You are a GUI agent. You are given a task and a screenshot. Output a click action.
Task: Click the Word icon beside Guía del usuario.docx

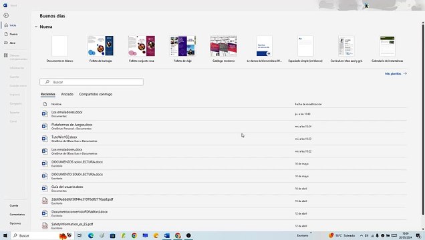pos(45,189)
